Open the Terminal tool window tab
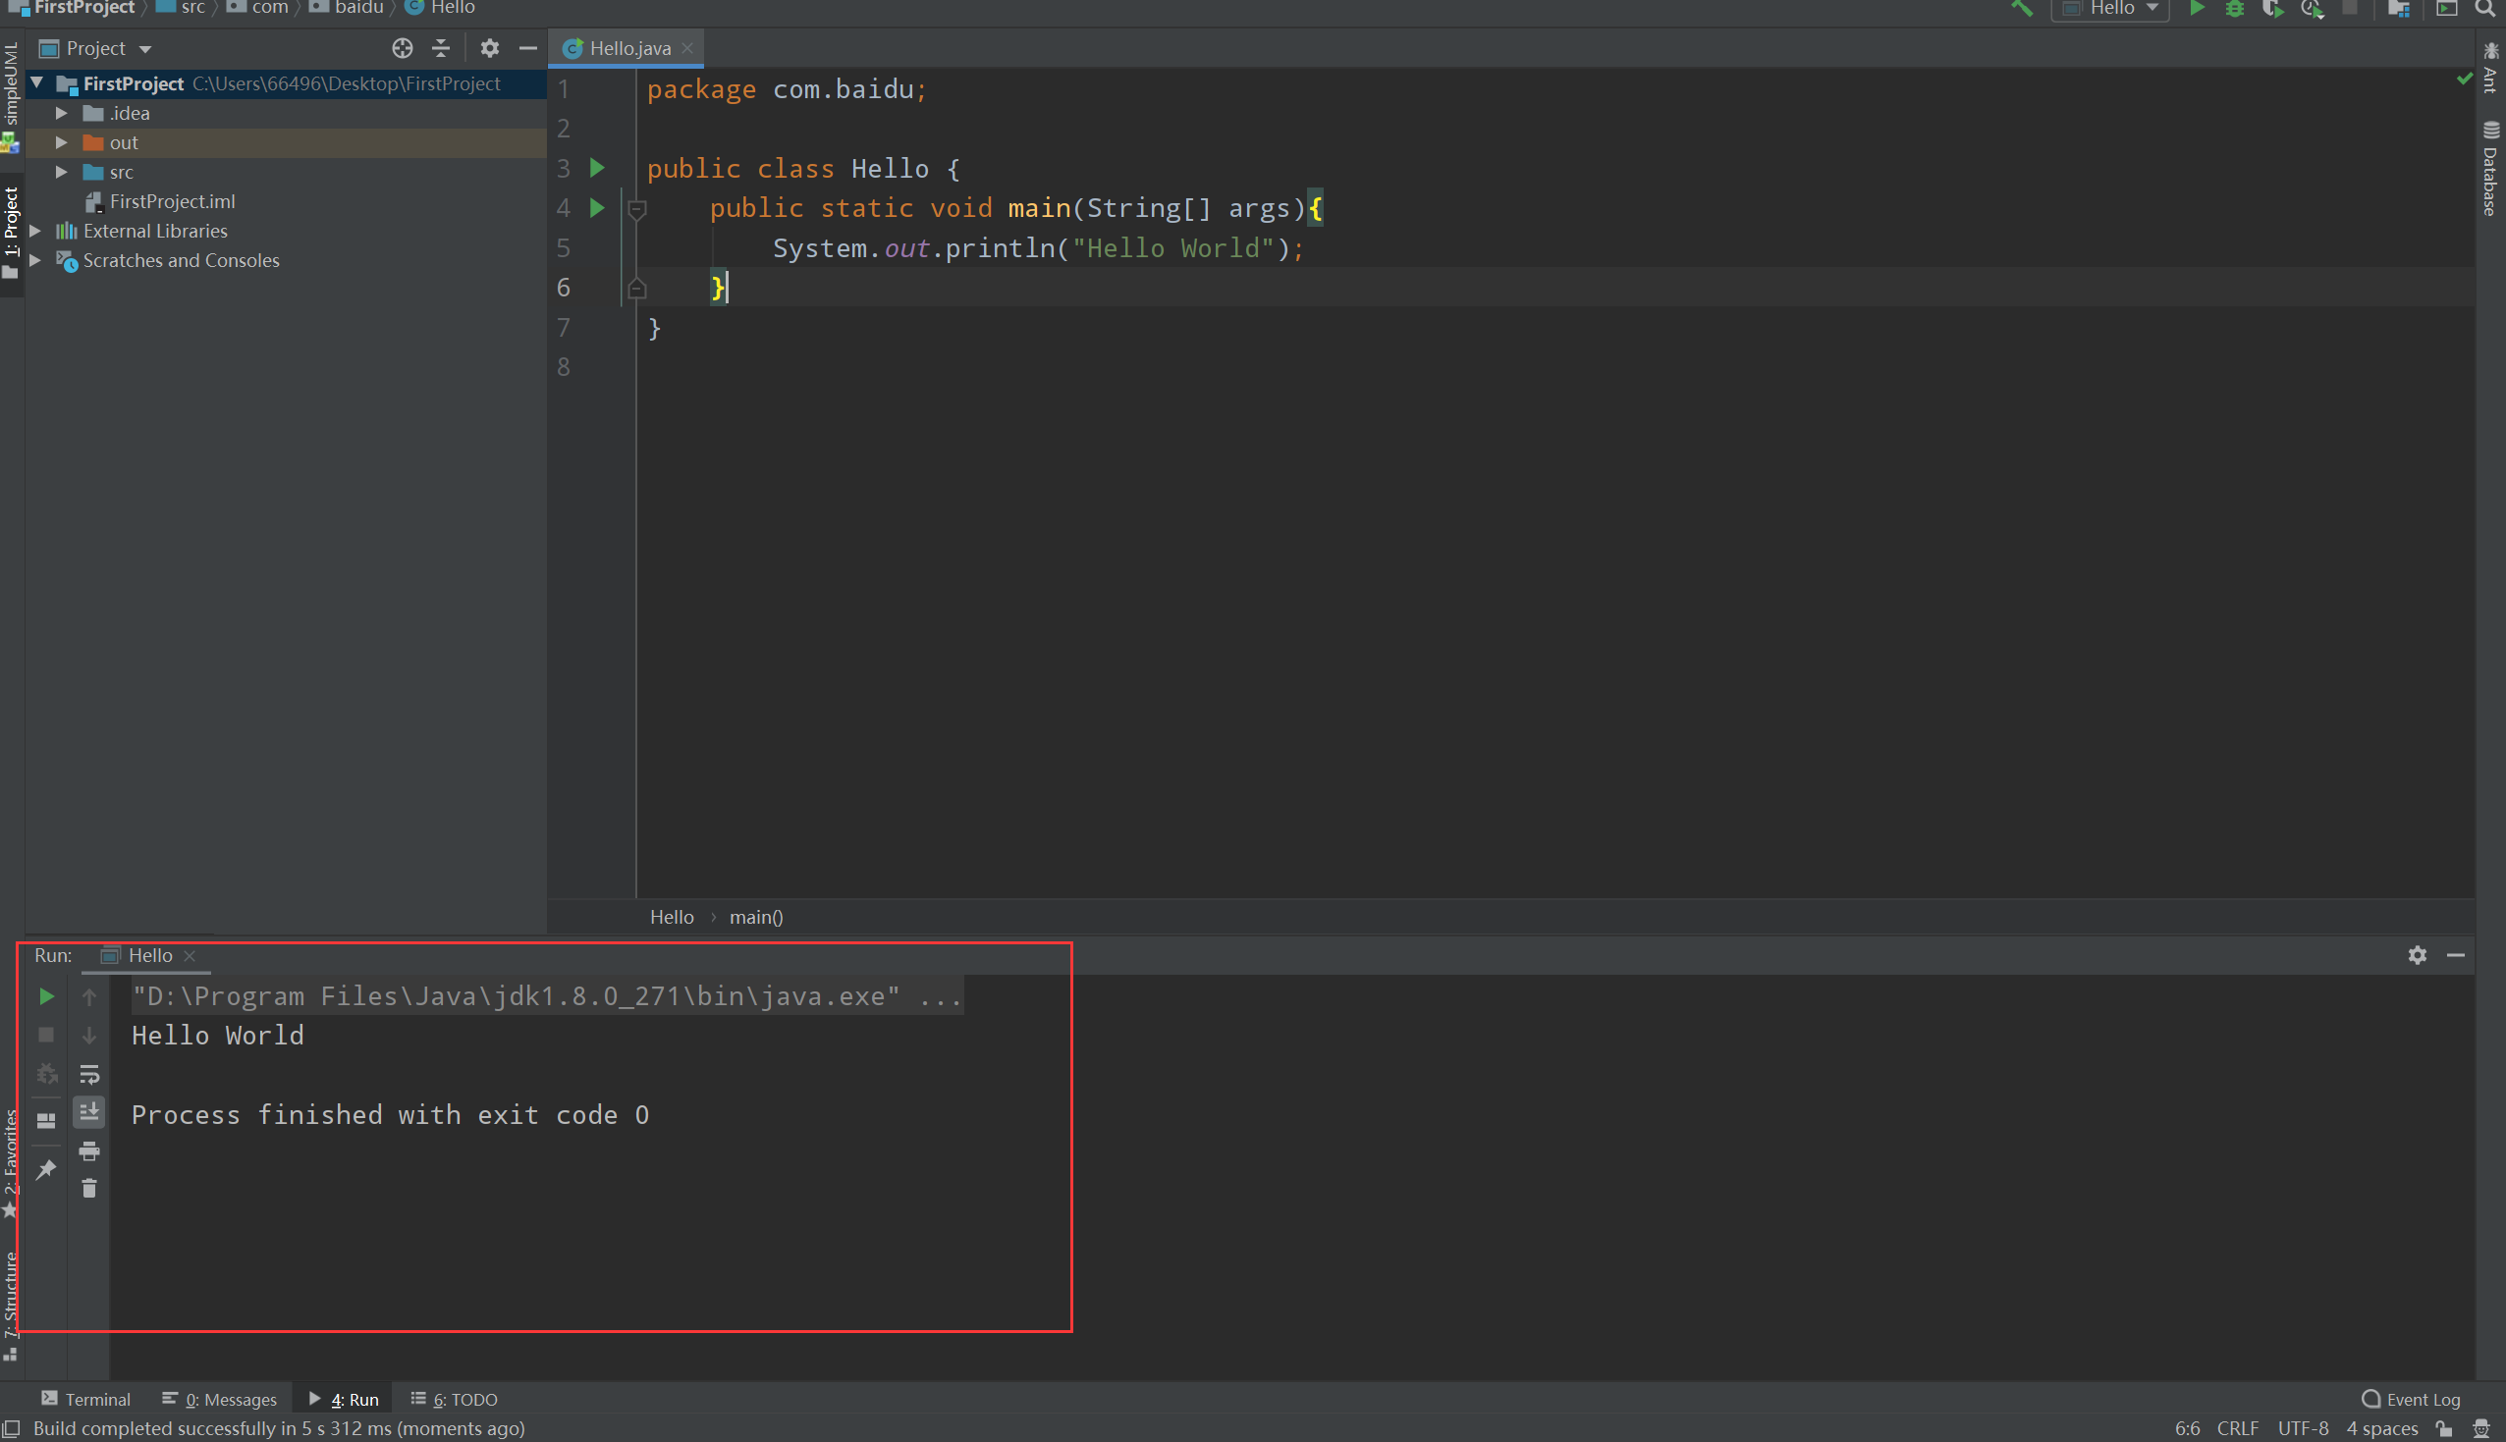Screen dimensions: 2506x1442 (87, 1399)
